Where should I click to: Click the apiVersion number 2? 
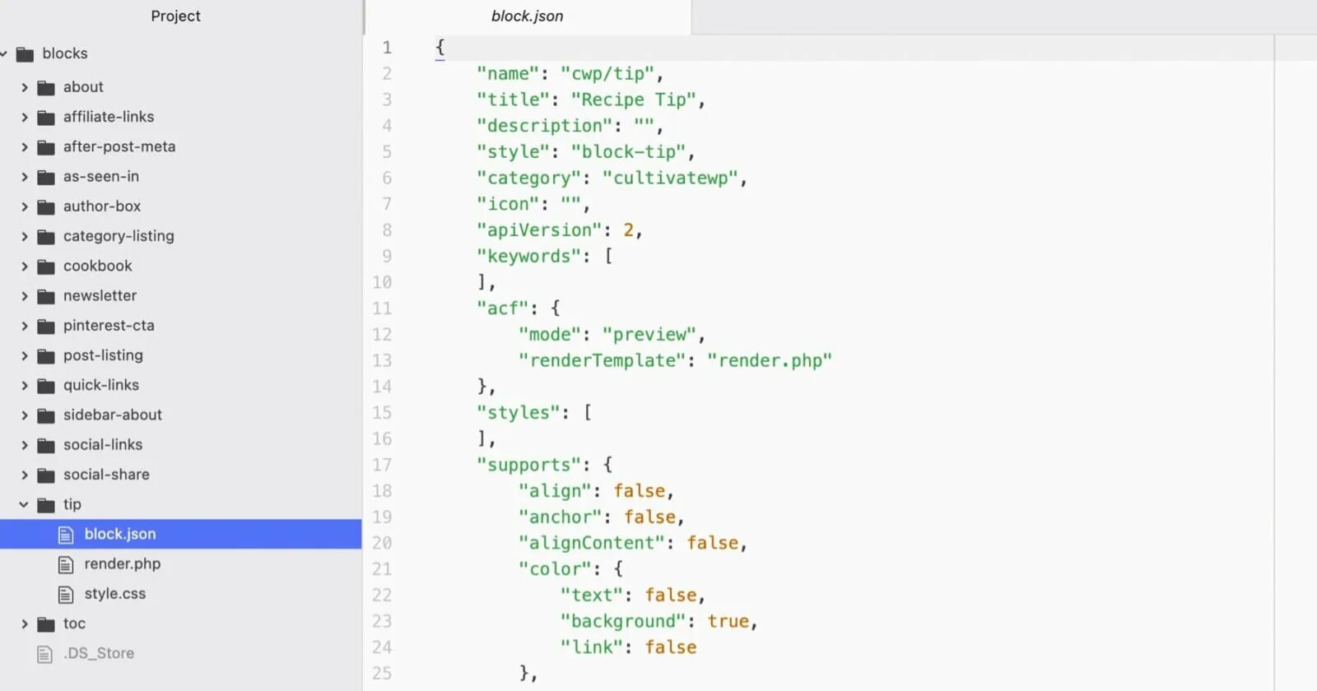tap(629, 230)
